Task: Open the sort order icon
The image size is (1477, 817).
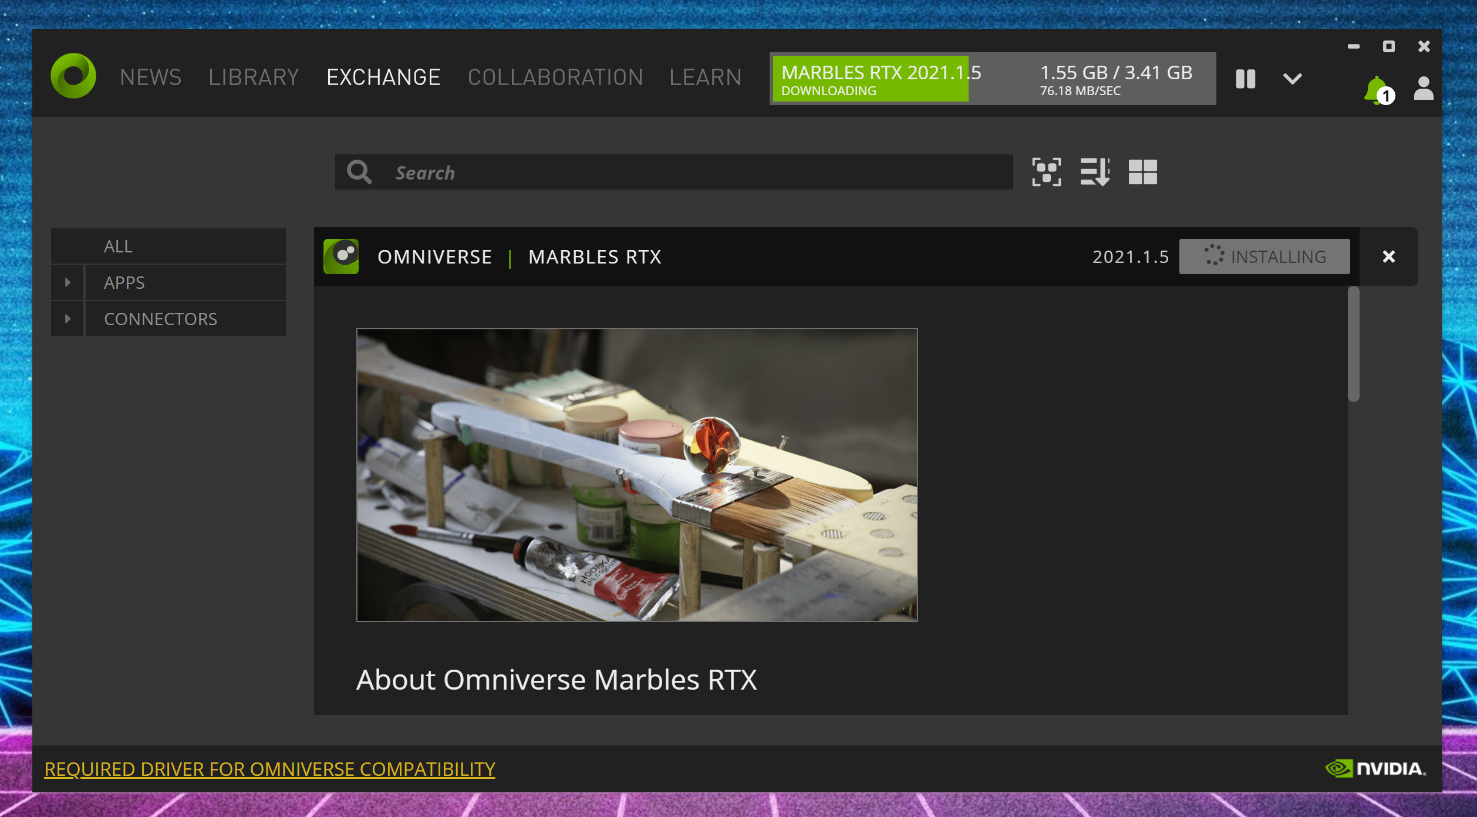Action: [1095, 172]
